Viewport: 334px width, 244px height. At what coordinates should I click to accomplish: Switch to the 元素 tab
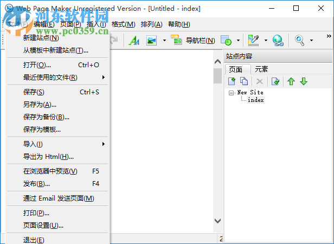[x=261, y=69]
